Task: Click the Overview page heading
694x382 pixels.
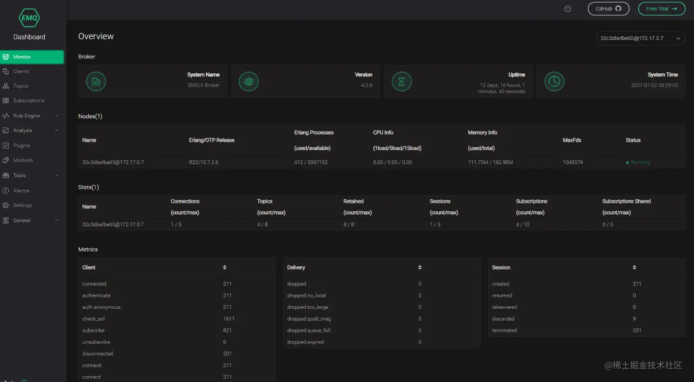Action: pyautogui.click(x=96, y=36)
